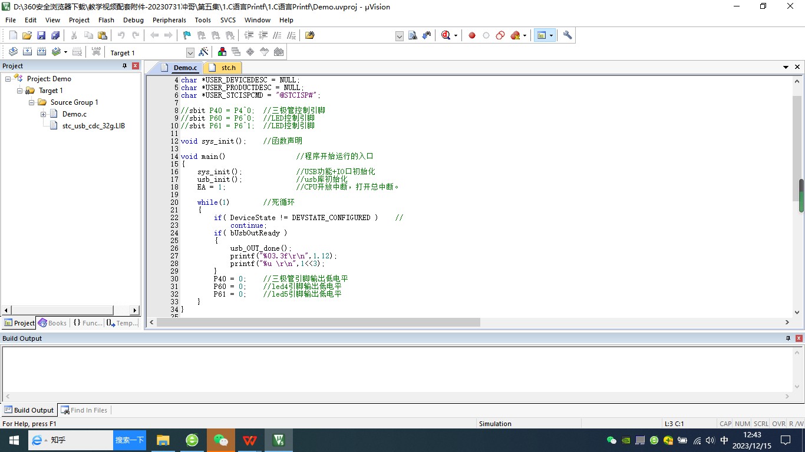Insert breakpoint red dot icon
The height and width of the screenshot is (452, 805).
point(472,35)
